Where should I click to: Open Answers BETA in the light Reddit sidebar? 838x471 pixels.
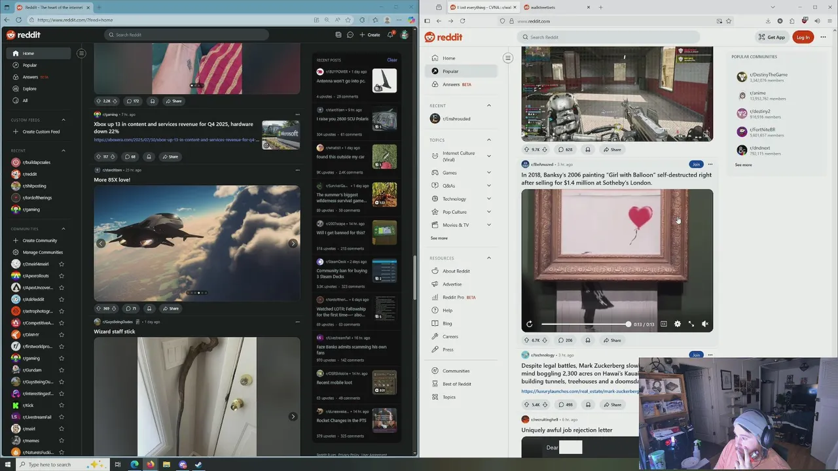tap(462, 84)
